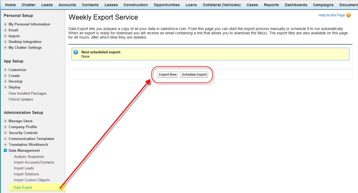Expand Security Controls
Viewport: 358px width, 193px height.
[5, 133]
